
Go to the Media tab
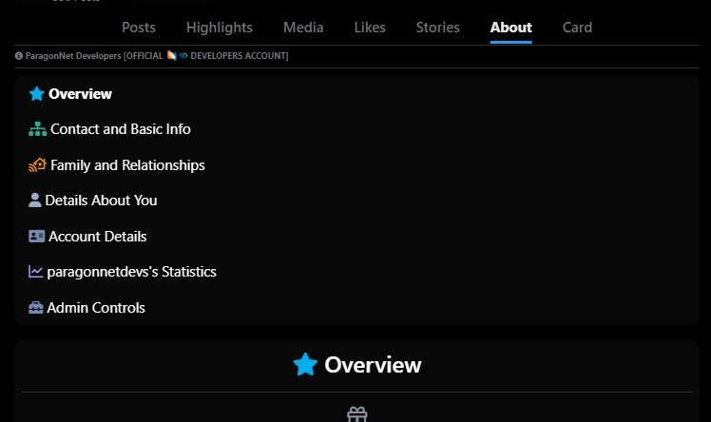[303, 28]
